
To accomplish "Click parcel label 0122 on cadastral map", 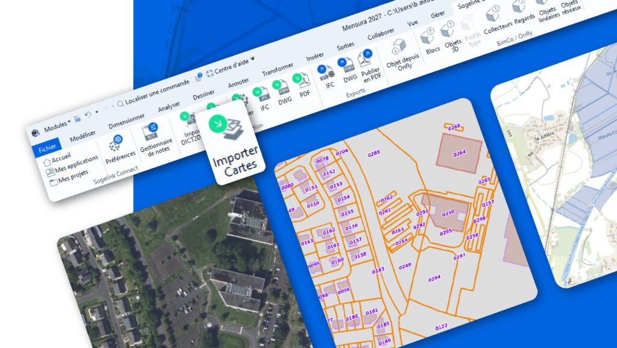I will click(441, 327).
